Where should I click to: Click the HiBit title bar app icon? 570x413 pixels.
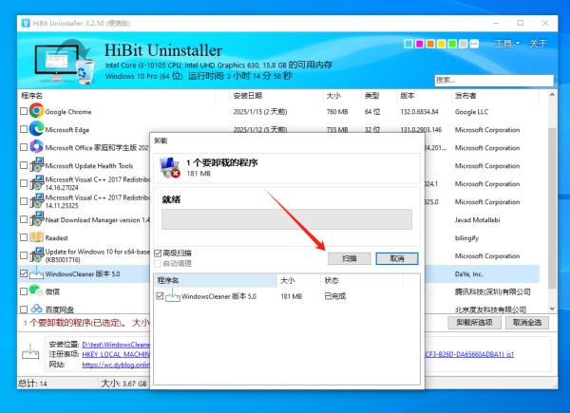pos(26,23)
